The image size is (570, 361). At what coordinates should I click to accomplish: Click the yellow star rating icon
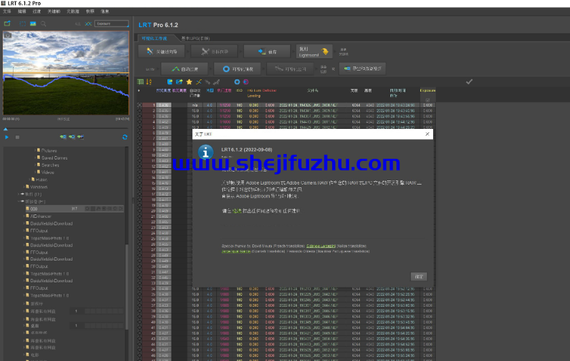click(189, 82)
